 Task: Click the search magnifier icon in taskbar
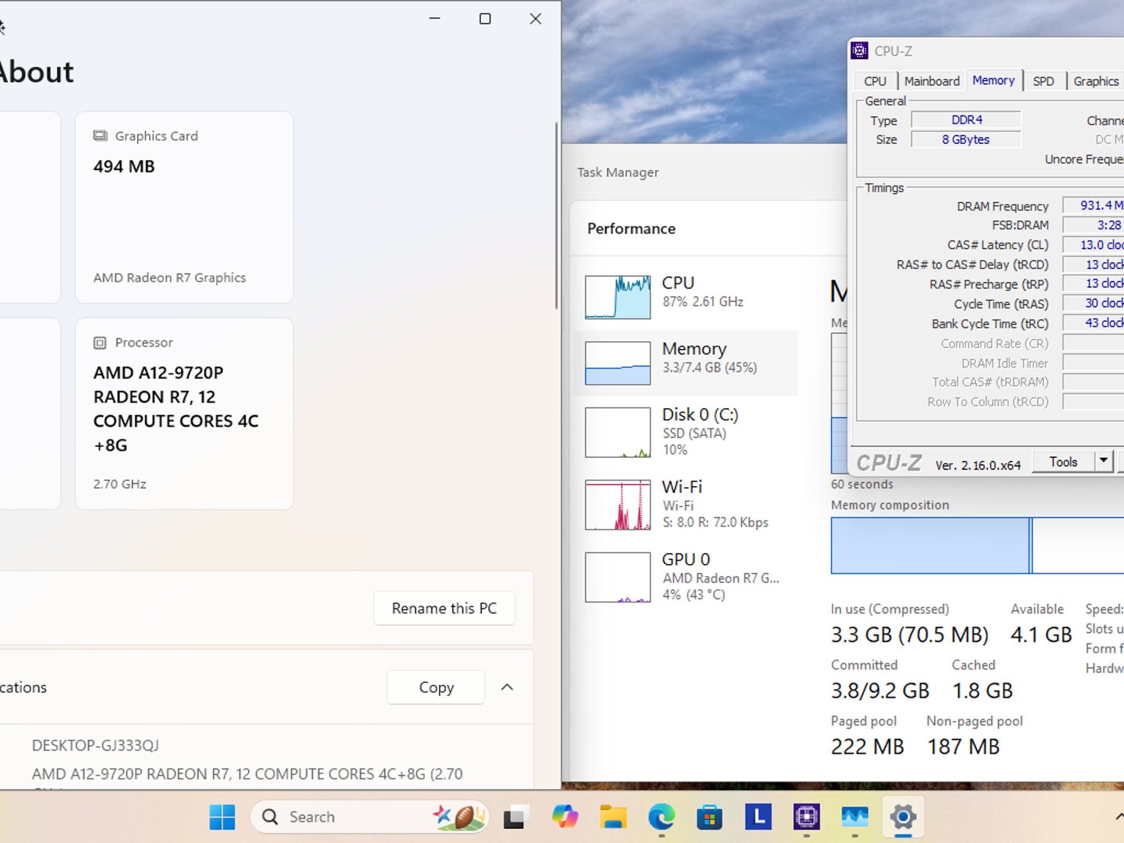[269, 817]
